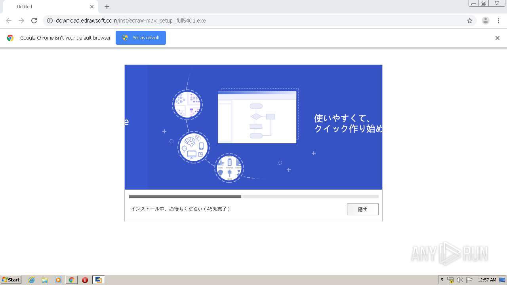Open the Chrome three-dot menu
This screenshot has width=507, height=285.
click(499, 21)
